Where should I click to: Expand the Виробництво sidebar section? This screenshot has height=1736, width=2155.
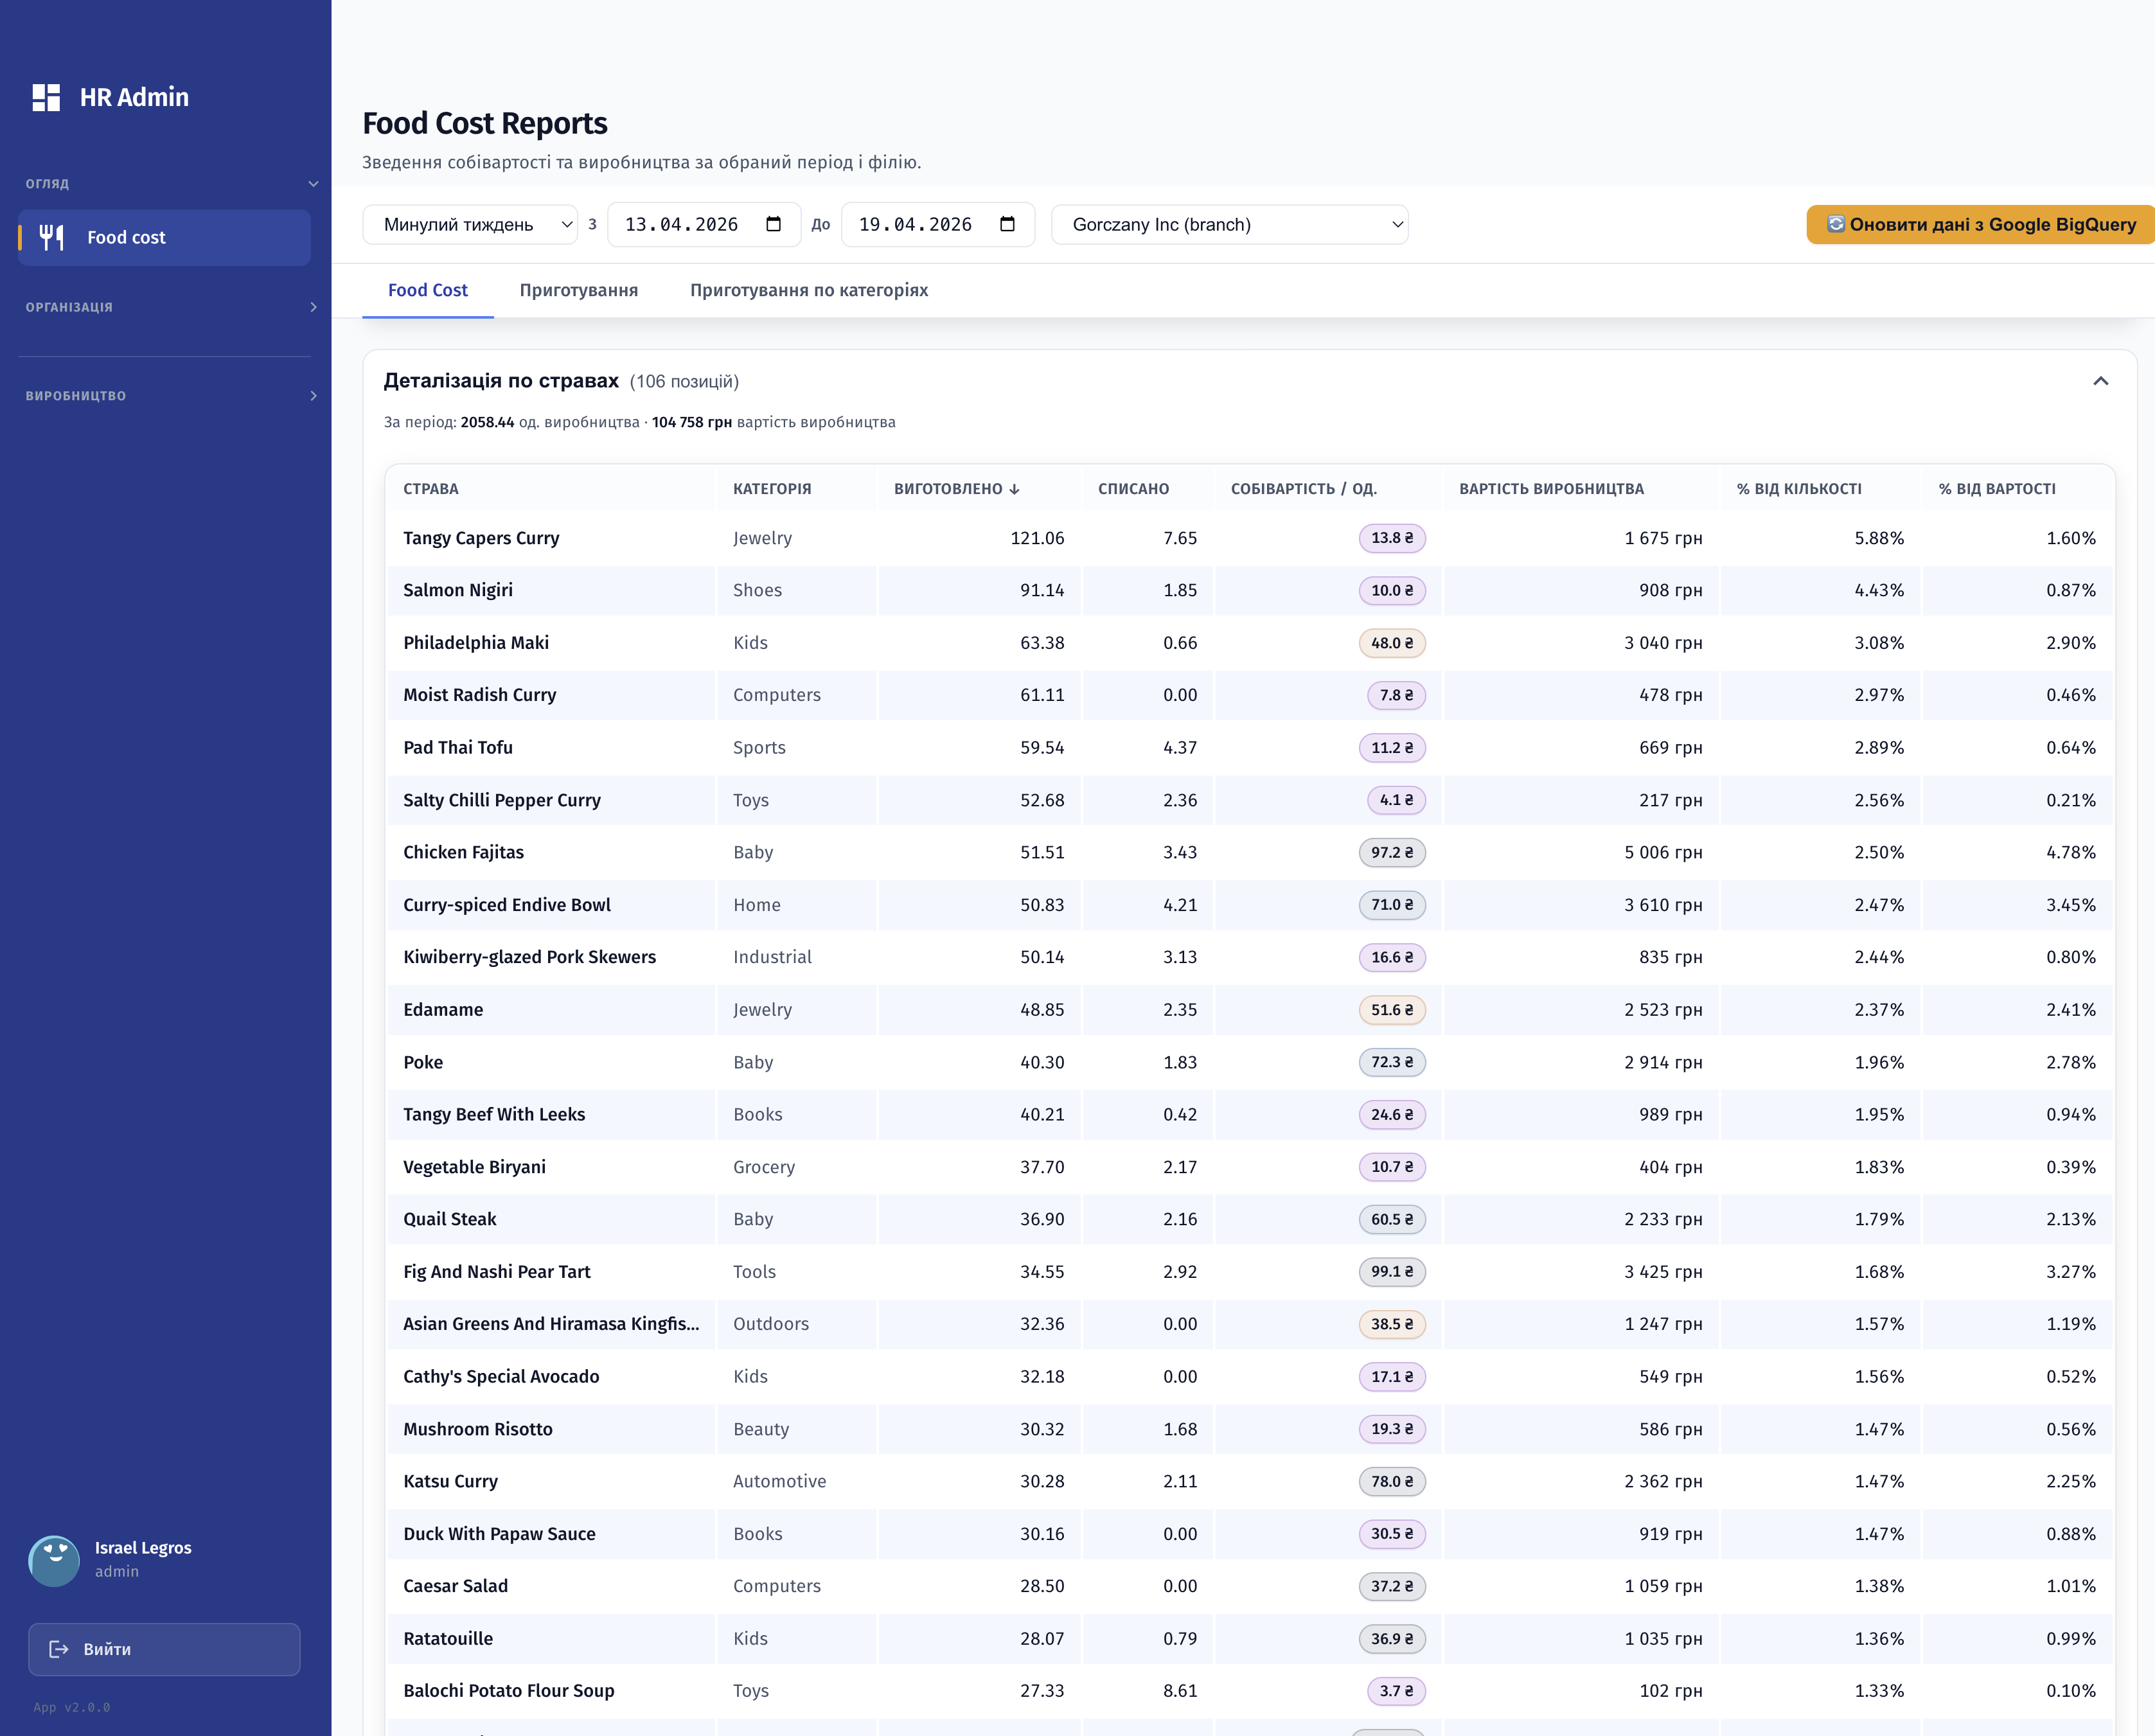coord(313,396)
